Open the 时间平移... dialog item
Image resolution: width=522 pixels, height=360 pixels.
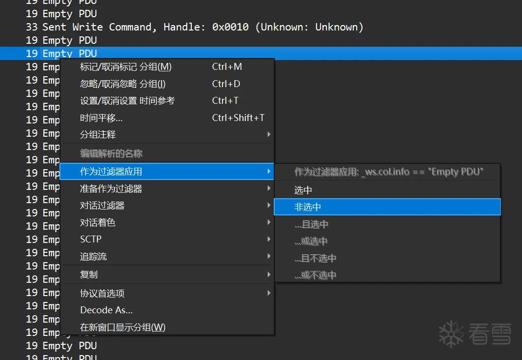[x=167, y=118]
